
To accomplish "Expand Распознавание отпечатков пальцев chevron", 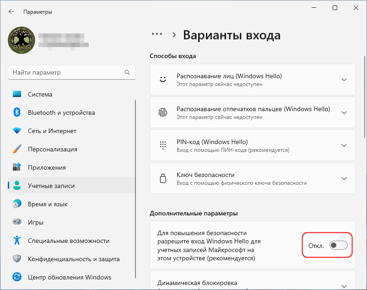I will tap(344, 113).
